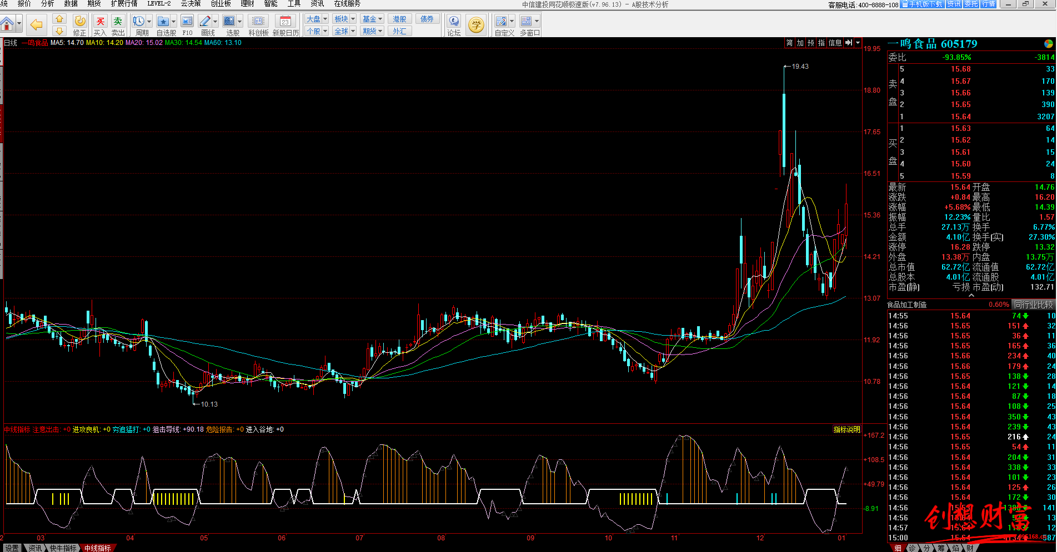Toggle the 信息 info button above chart
Screen dimensions: 1057x552
tap(835, 43)
